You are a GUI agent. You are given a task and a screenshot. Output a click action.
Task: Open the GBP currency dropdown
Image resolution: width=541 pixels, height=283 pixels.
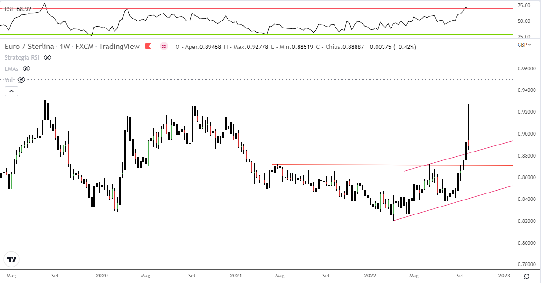(524, 45)
